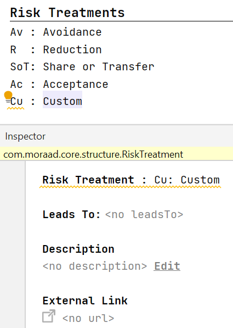Click the Ac abbreviation of Acceptance
The image size is (233, 328).
click(x=16, y=85)
